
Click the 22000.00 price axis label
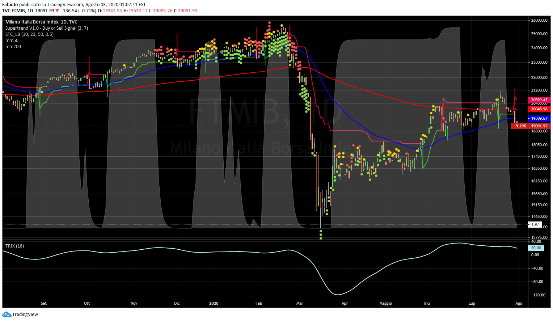coord(539,77)
